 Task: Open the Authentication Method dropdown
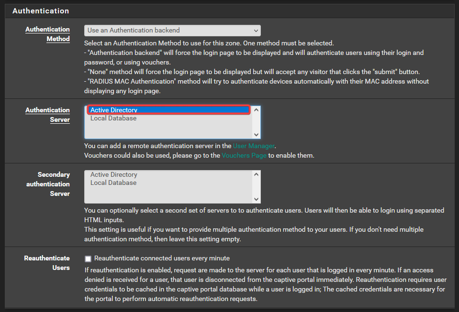172,31
